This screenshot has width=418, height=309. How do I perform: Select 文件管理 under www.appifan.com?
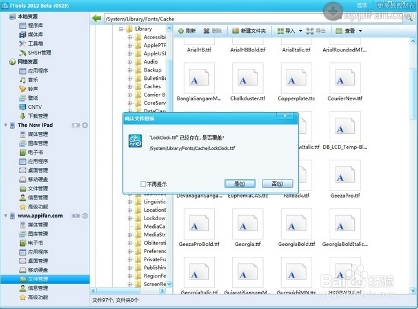[45, 279]
